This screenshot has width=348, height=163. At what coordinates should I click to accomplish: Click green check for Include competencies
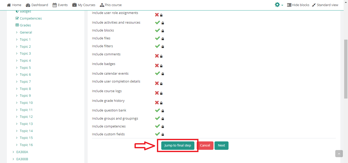[157, 126]
